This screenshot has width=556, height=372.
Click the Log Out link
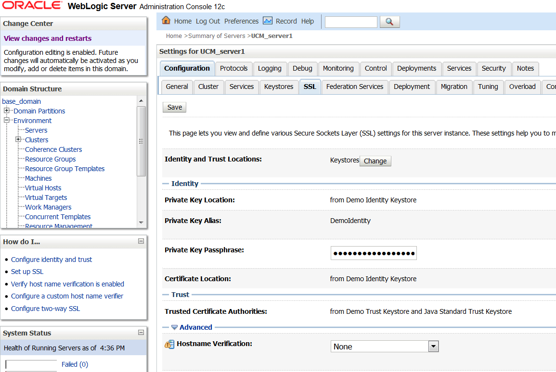pos(208,21)
